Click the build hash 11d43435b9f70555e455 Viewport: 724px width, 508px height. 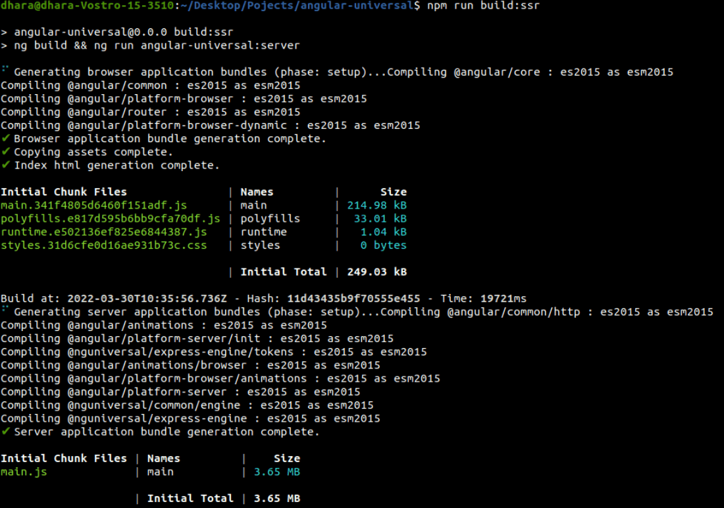pyautogui.click(x=353, y=298)
